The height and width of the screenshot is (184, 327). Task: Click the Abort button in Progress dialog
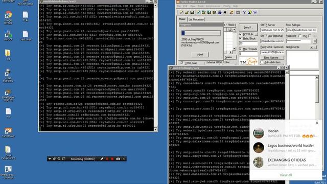coord(200,55)
